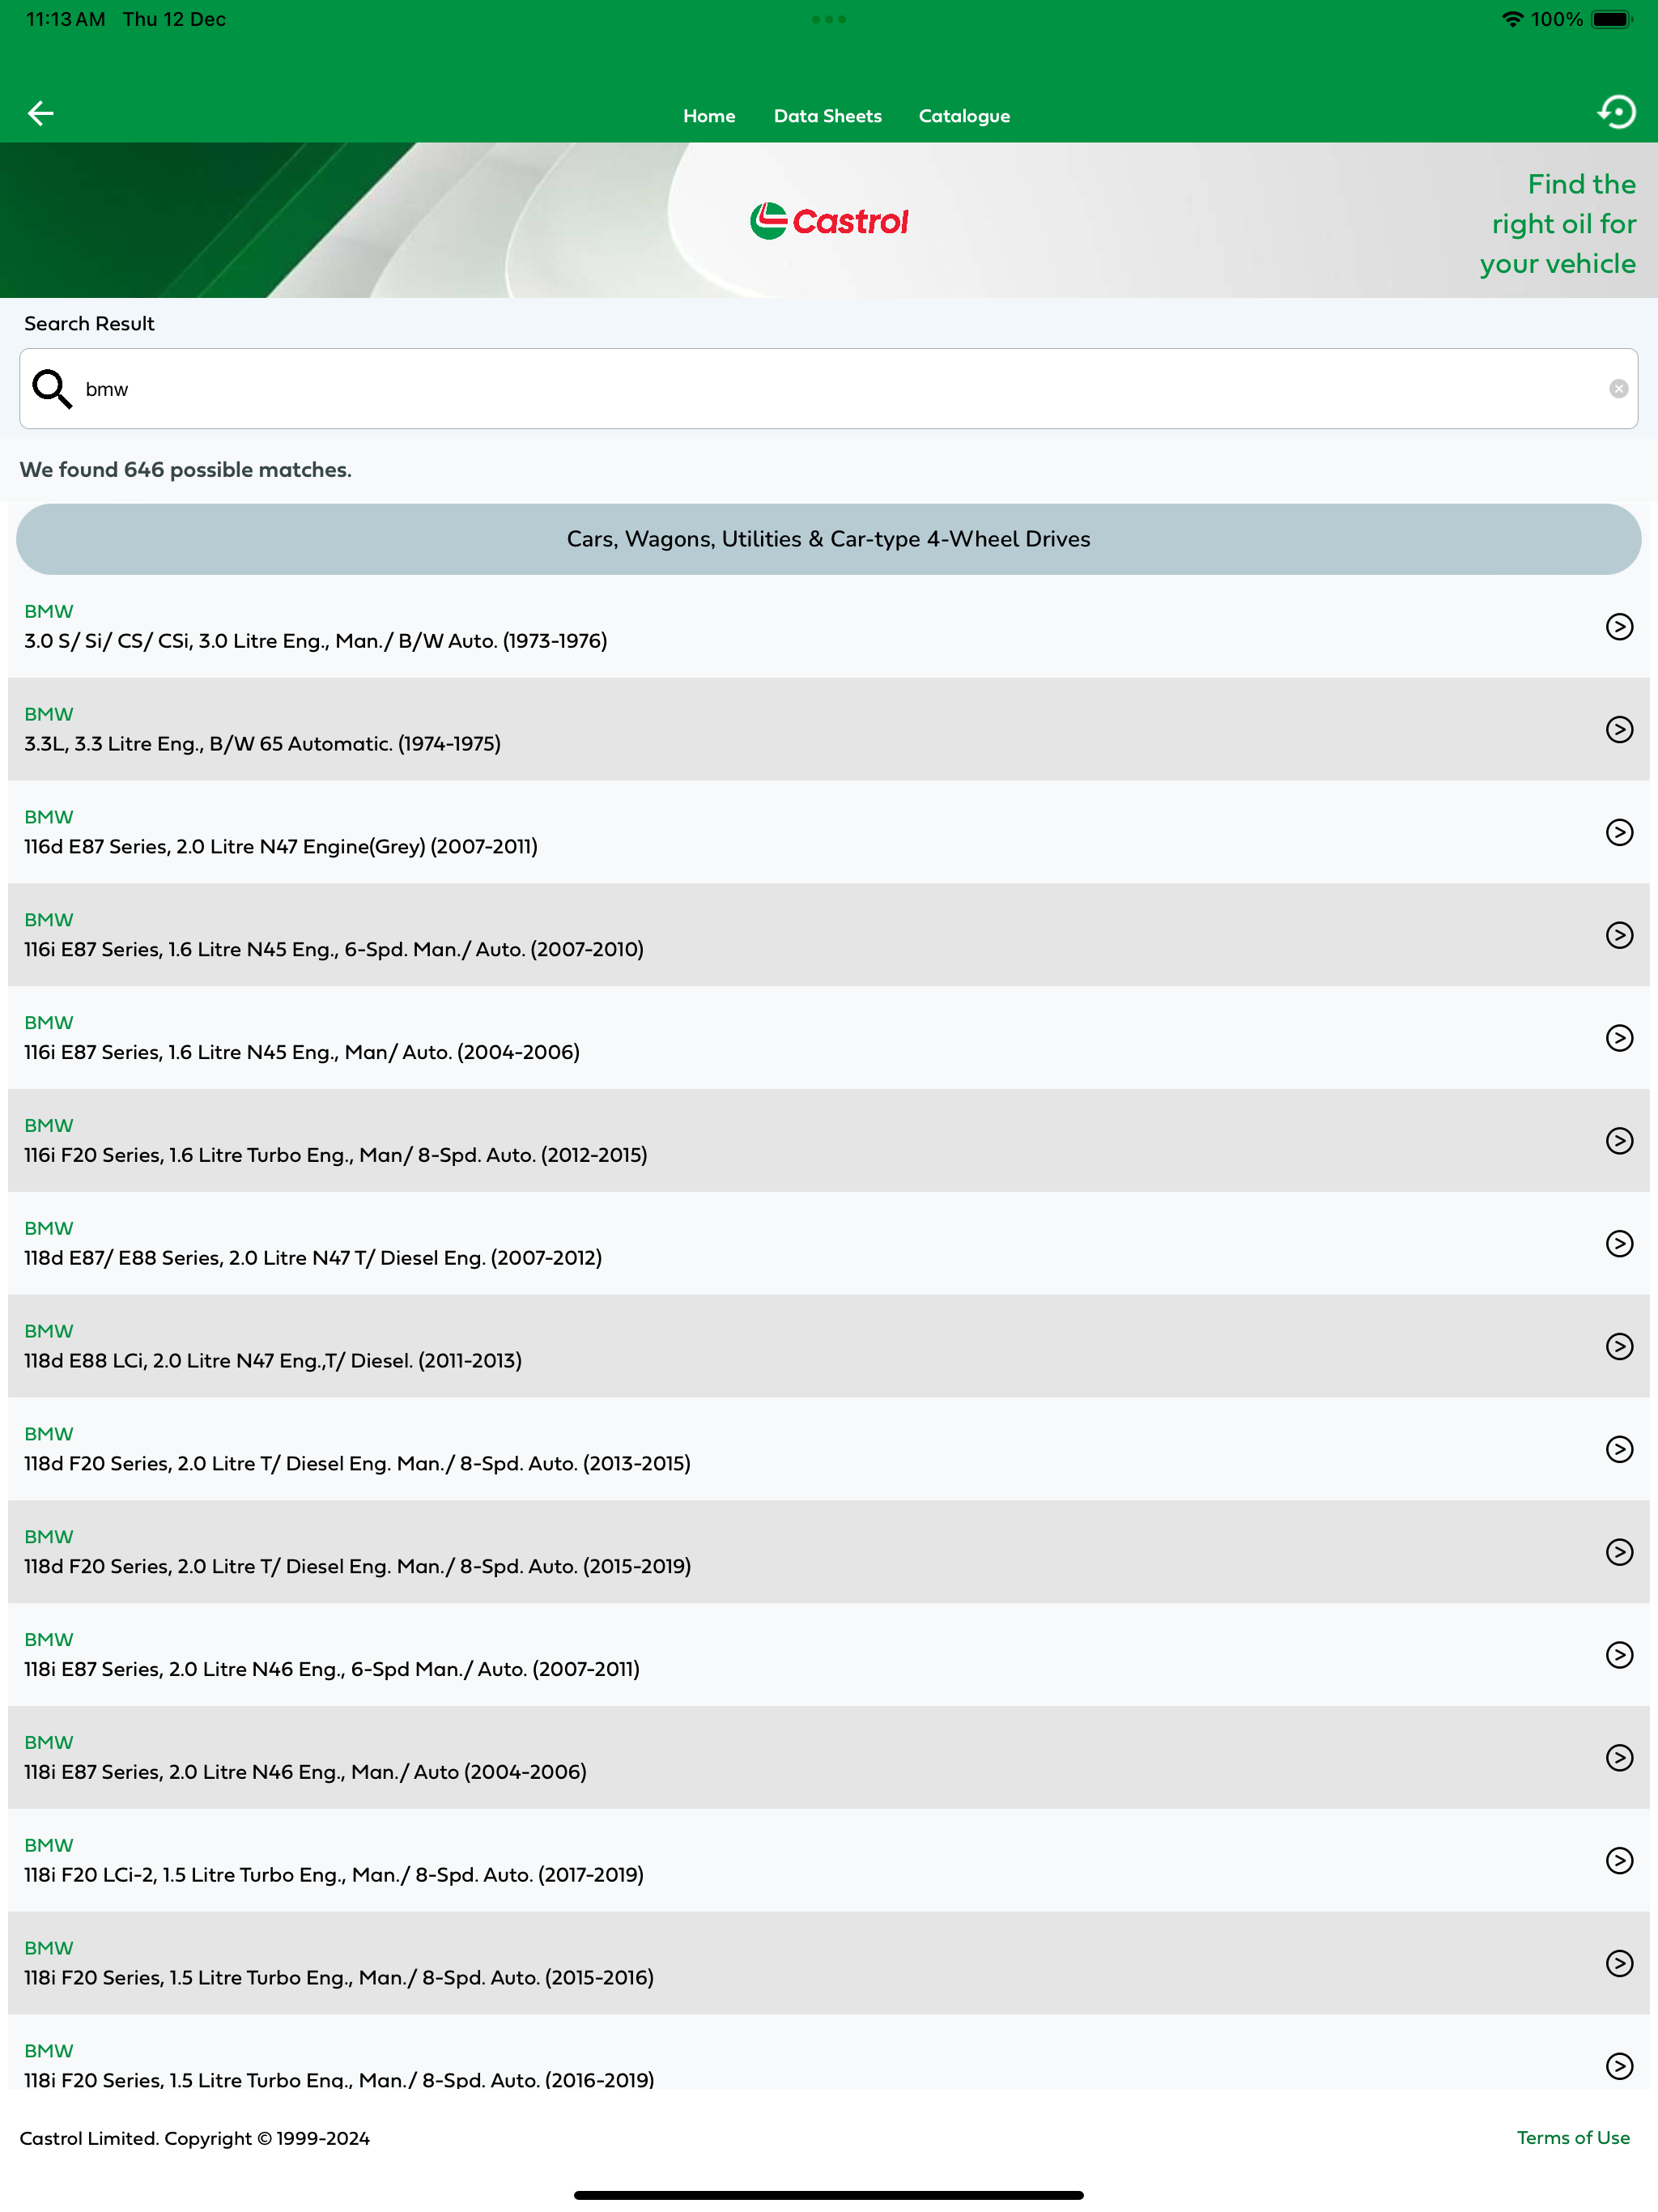Open arrow for 118i E87 2004-2006 row
Screen dimensions: 1658x2212
click(x=1619, y=1758)
